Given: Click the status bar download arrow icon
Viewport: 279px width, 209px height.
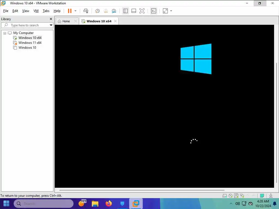Looking at the screenshot, I should coord(271,196).
